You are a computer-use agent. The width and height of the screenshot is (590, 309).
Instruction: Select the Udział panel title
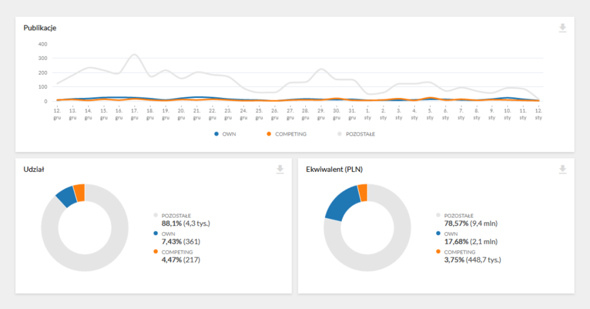(34, 169)
